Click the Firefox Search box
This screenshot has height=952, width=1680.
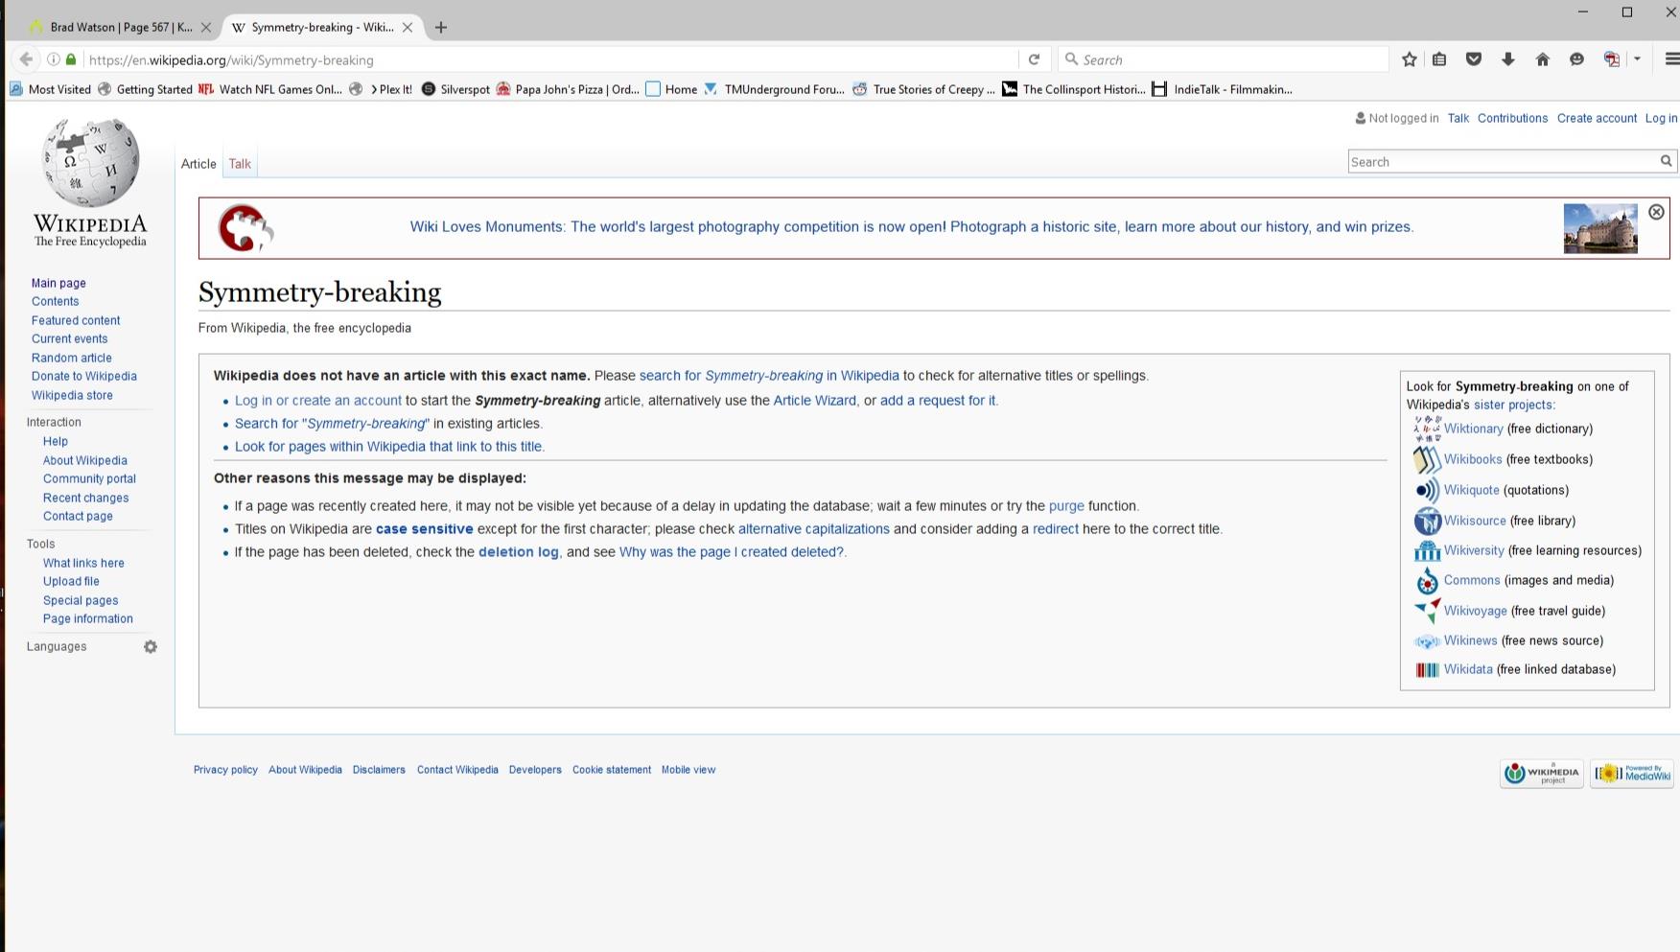click(1223, 59)
